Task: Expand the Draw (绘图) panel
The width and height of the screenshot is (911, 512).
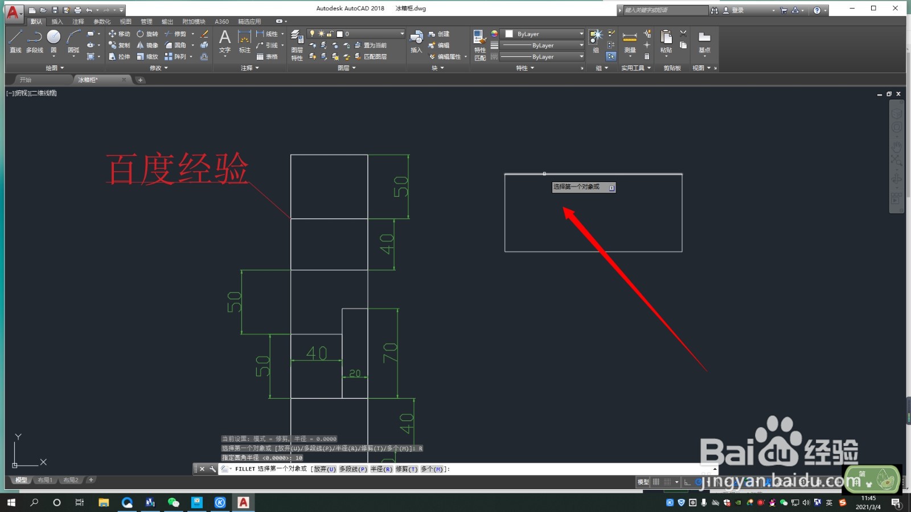Action: (55, 68)
